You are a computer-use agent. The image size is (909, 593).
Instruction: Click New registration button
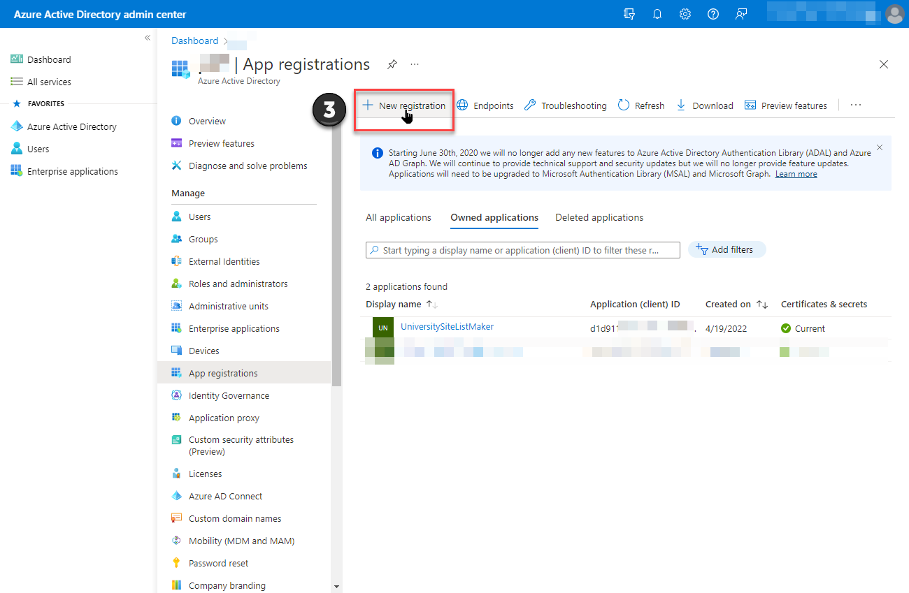point(404,105)
